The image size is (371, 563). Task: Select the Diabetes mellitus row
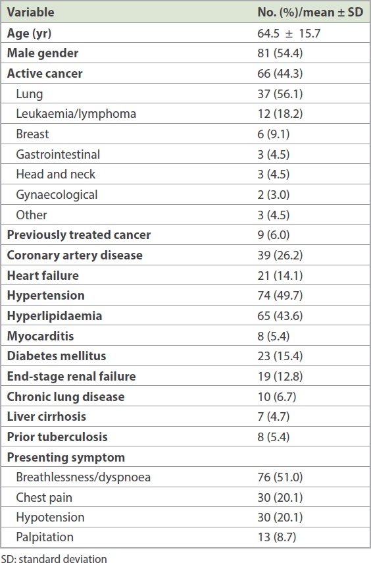pyautogui.click(x=185, y=356)
